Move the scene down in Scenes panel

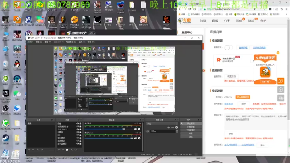click(42, 150)
